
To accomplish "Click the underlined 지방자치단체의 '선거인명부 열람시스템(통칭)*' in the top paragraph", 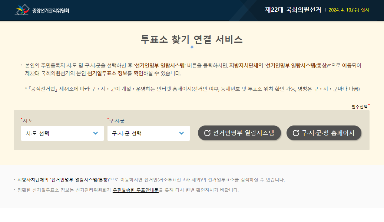I will click(280, 65).
